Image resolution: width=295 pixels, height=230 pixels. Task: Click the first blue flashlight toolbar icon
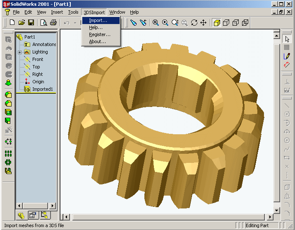[x=133, y=23]
